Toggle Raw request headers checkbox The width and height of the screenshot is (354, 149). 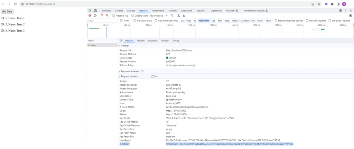(152, 76)
